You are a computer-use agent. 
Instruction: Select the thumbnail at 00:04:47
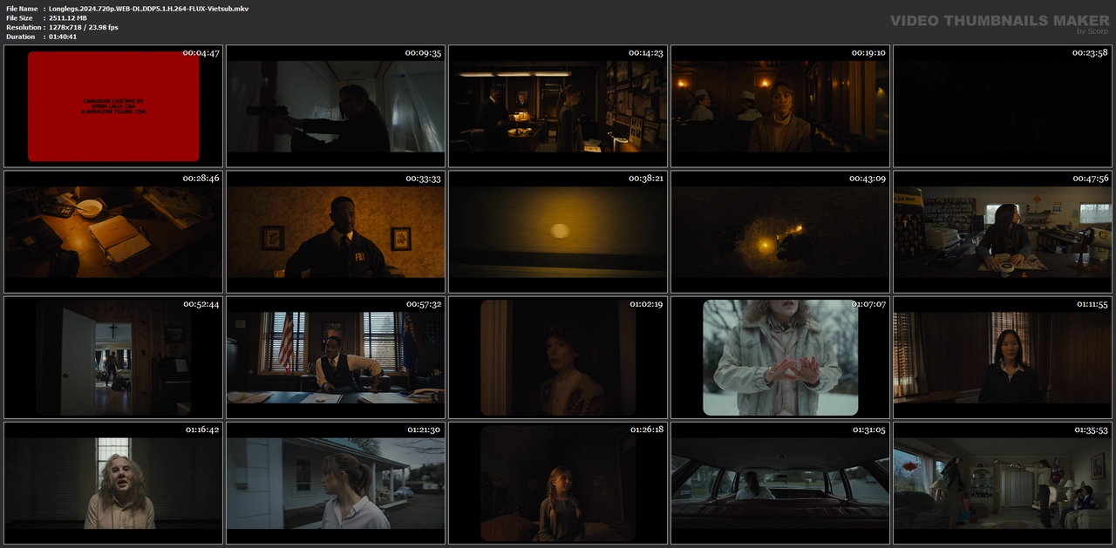pyautogui.click(x=113, y=106)
